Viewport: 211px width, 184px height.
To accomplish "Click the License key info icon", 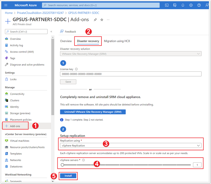I will pyautogui.click(x=76, y=69).
